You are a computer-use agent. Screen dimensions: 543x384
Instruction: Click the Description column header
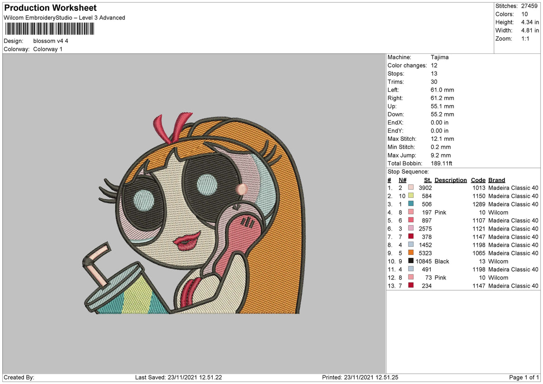(x=451, y=180)
